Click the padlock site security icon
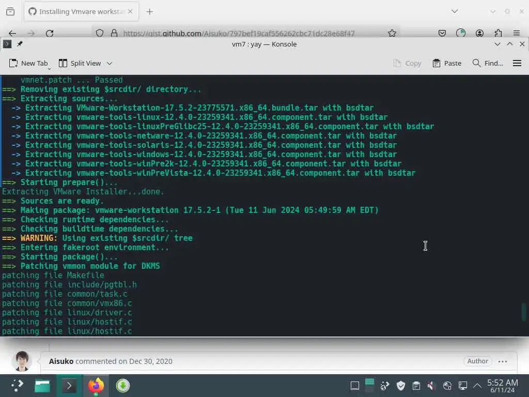529x397 pixels. [x=114, y=33]
